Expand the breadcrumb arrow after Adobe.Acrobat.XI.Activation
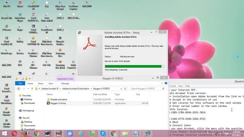This screenshot has width=244, height=137. point(91,89)
